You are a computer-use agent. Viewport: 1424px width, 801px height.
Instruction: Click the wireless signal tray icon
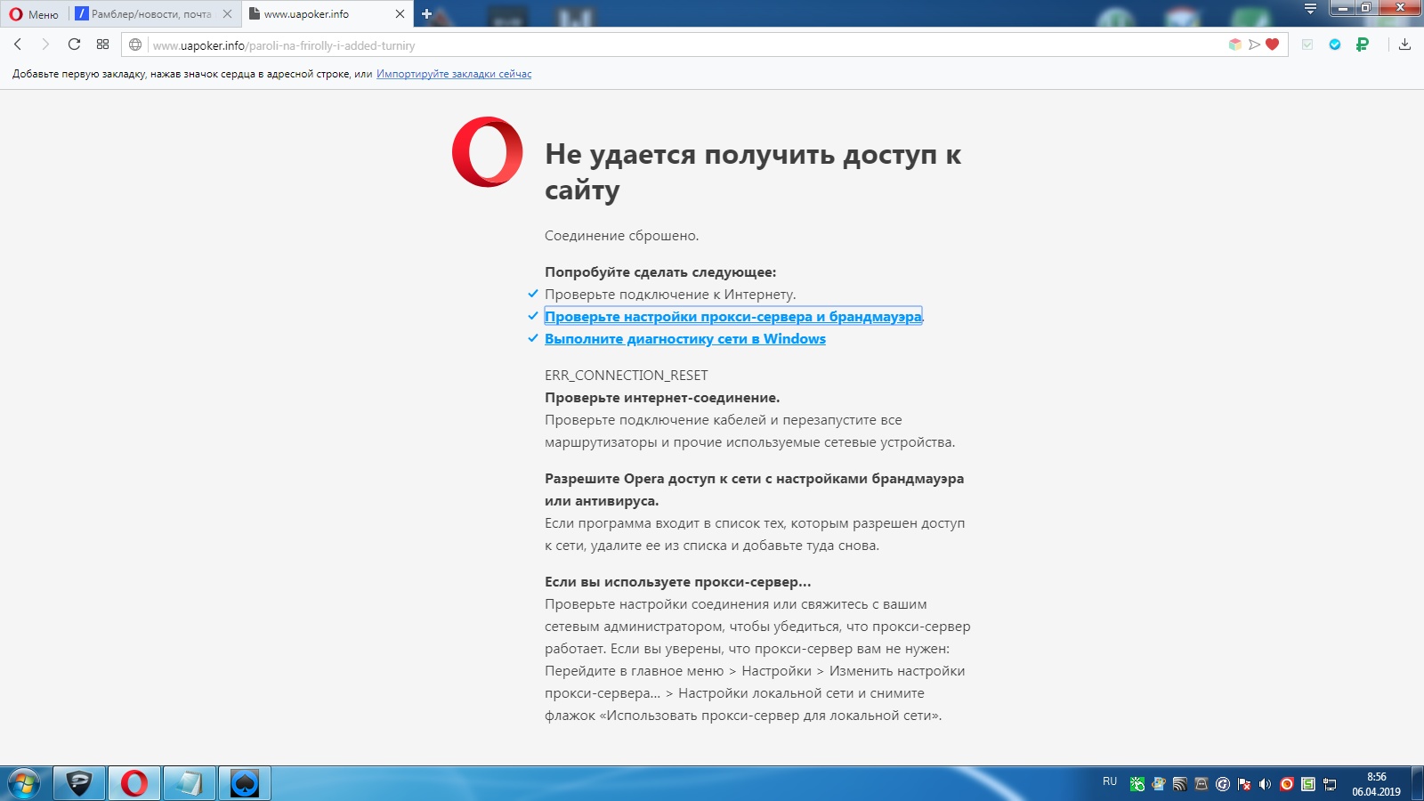click(x=1180, y=784)
